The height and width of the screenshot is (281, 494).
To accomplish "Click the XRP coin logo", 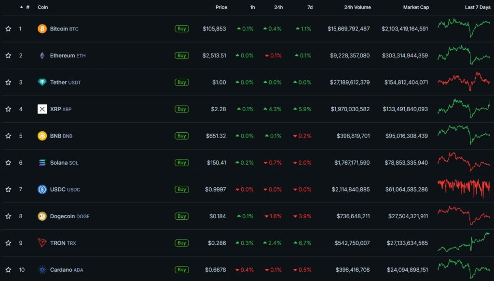I will pyautogui.click(x=43, y=109).
